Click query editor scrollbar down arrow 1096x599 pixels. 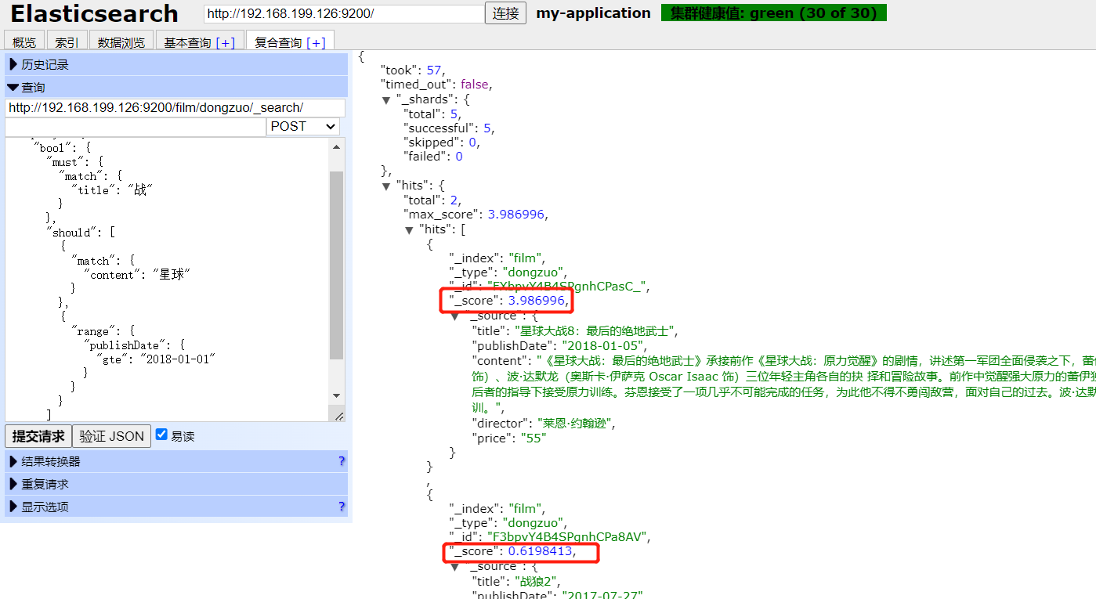point(337,395)
